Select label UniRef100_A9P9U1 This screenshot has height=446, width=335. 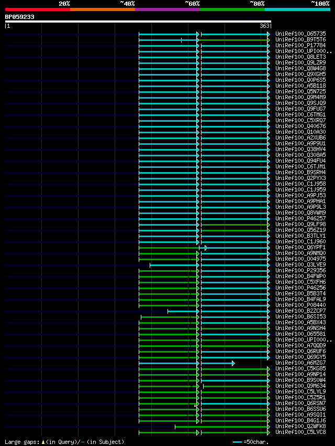tap(300, 144)
